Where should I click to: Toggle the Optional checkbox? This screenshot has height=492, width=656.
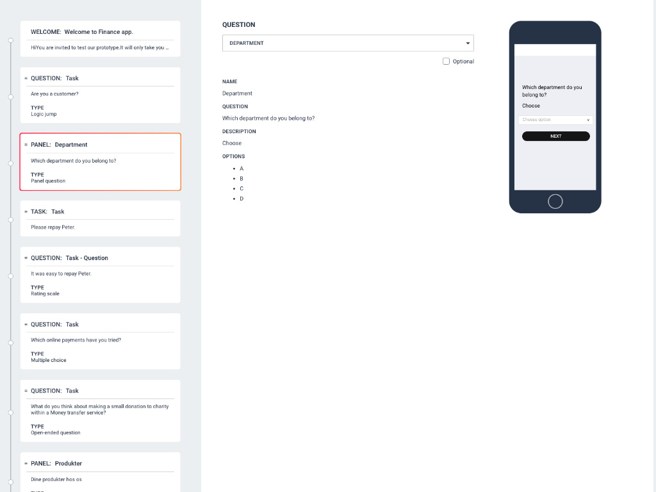click(x=446, y=61)
